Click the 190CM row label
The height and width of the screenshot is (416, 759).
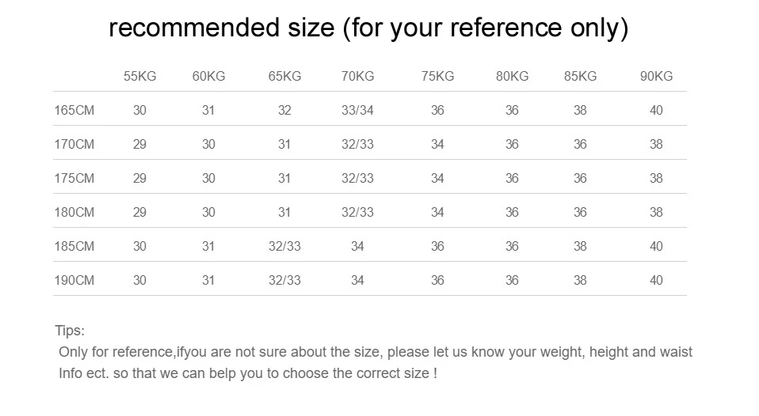[74, 281]
